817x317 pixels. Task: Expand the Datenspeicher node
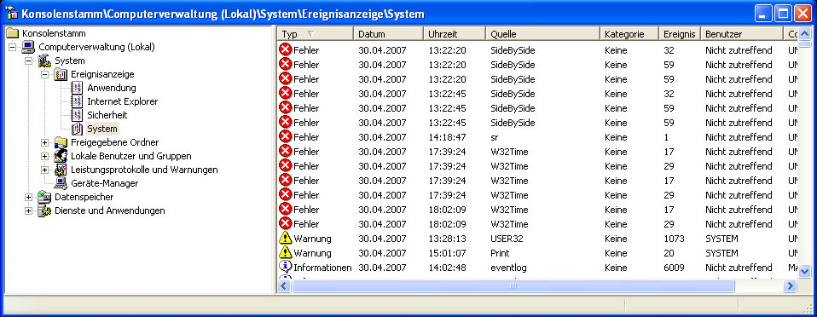coord(29,197)
